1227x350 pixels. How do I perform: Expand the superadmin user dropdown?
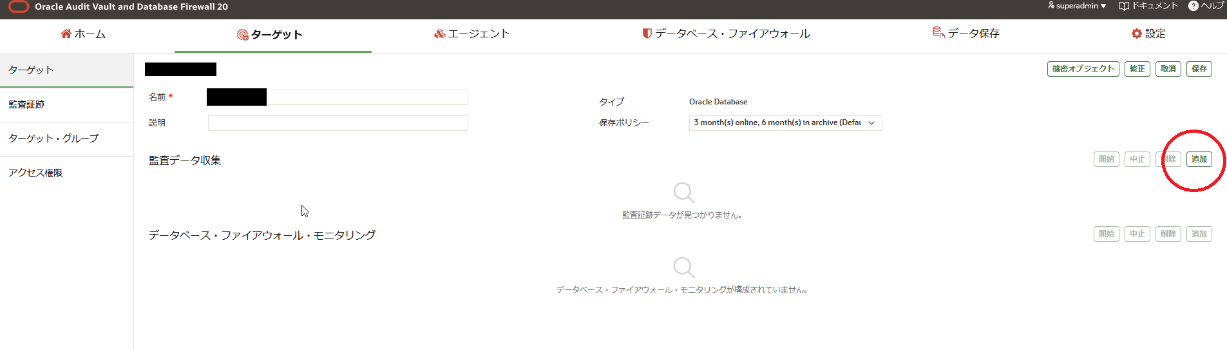pyautogui.click(x=1078, y=6)
